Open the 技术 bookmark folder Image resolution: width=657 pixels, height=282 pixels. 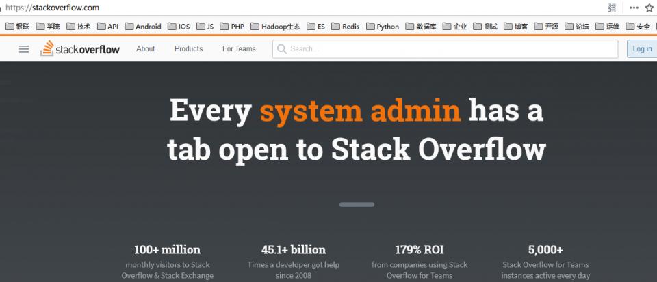tap(78, 27)
